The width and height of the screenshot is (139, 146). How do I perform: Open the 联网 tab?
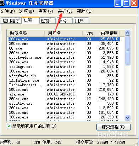[64, 21]
